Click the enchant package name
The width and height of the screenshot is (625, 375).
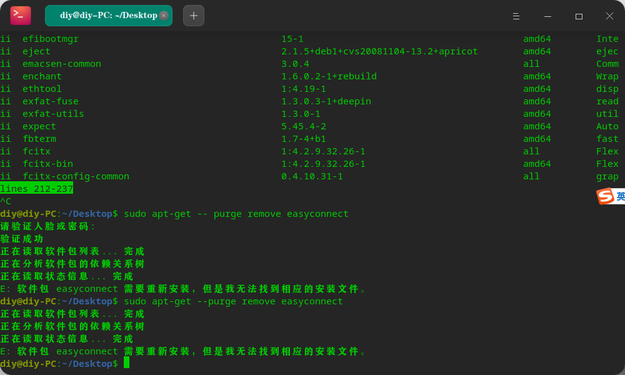[x=42, y=76]
